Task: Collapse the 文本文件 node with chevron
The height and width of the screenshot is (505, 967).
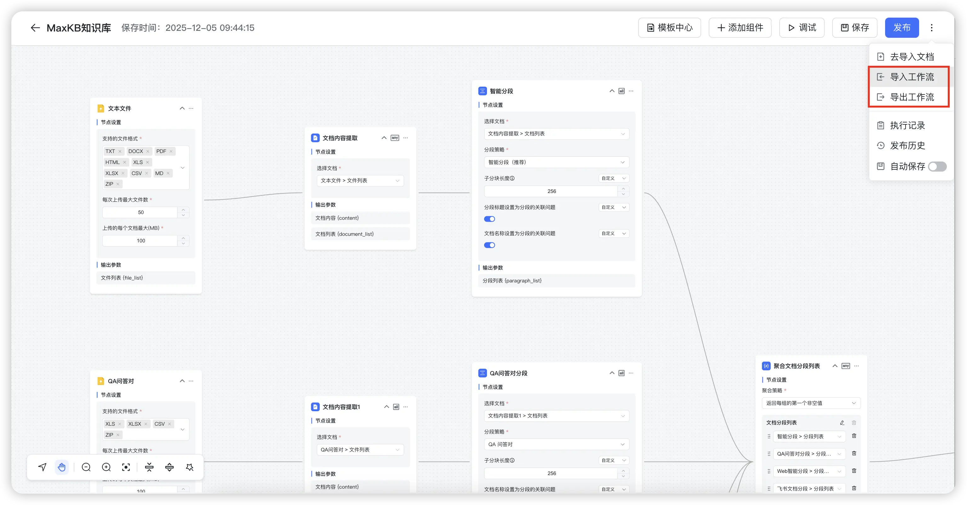Action: [182, 108]
